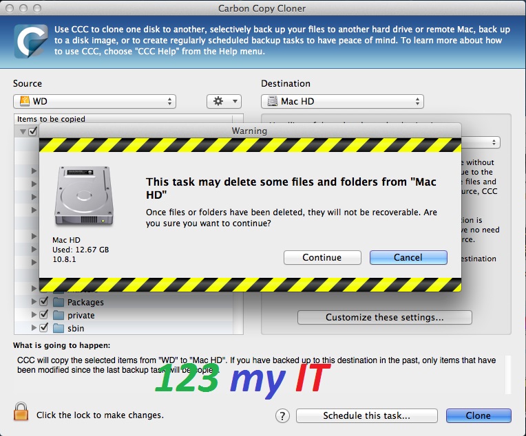526x436 pixels.
Task: Cancel the Warning dialog
Action: [408, 257]
